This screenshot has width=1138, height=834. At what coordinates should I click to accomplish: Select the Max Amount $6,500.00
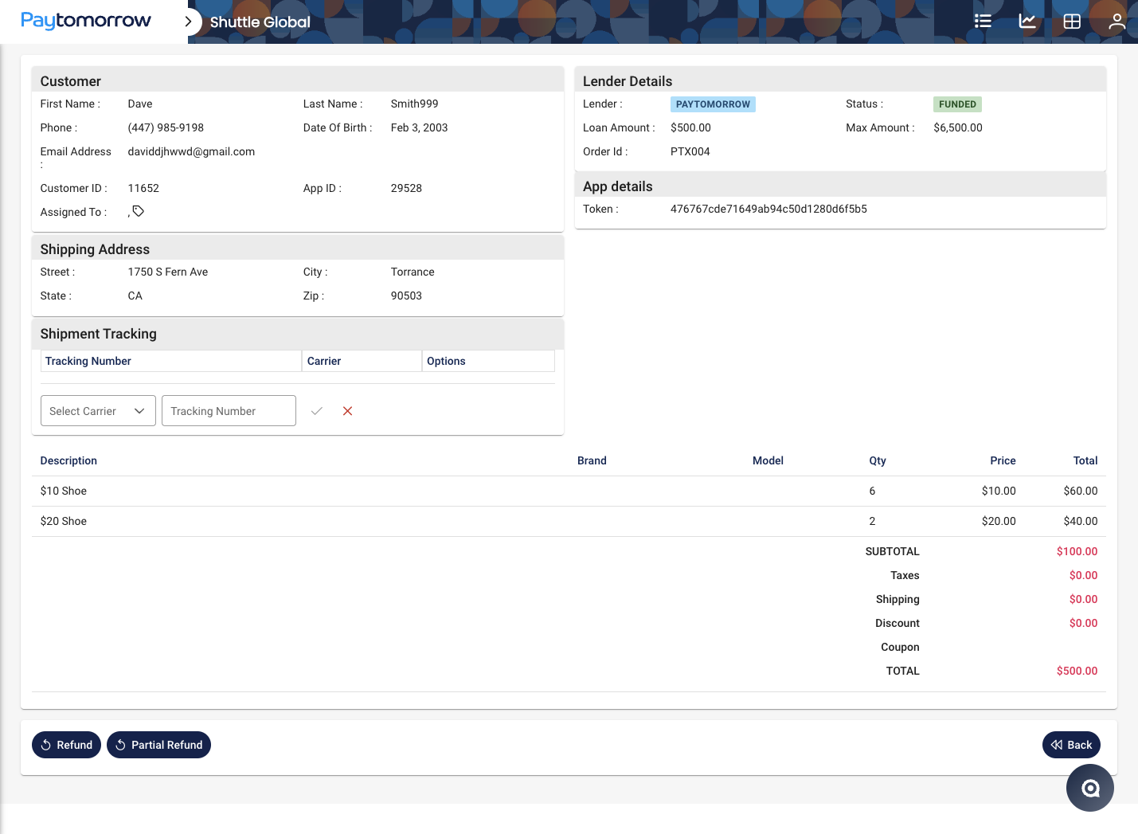coord(958,127)
